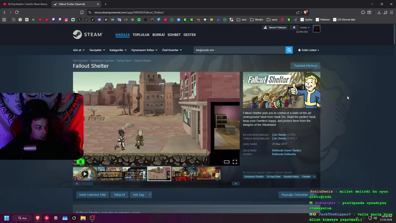This screenshot has height=223, width=396.
Task: Open the İstek Listesi wishlist link
Action: point(308,50)
